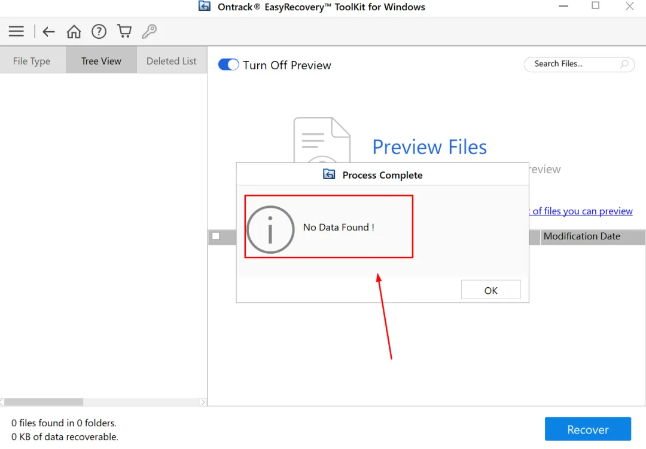Click the search magnifier icon
Image resolution: width=646 pixels, height=449 pixels.
(x=624, y=64)
